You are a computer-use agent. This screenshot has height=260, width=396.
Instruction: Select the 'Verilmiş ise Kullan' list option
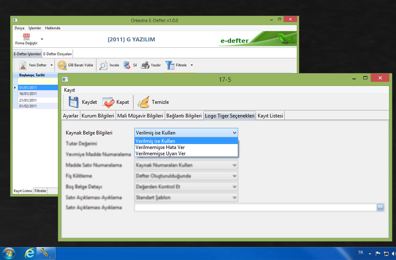(186, 141)
